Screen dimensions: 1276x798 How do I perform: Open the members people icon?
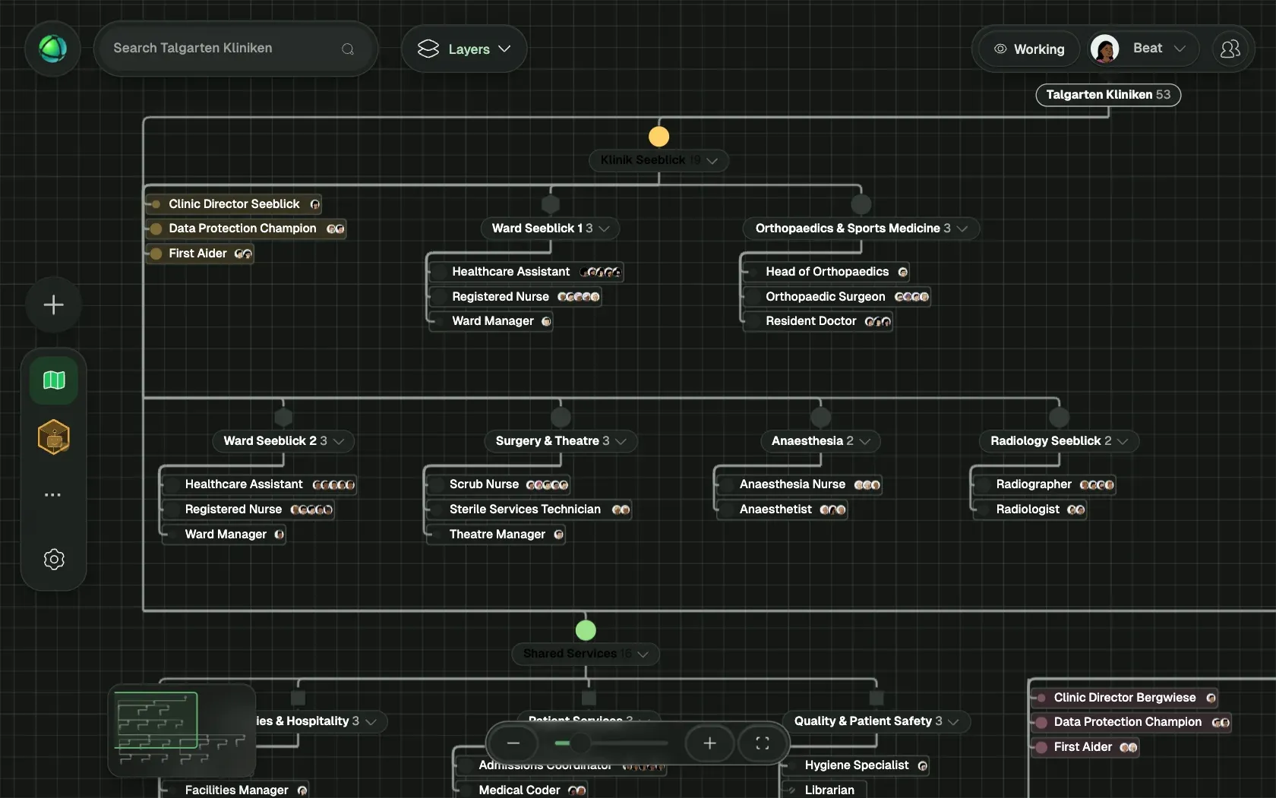click(1230, 49)
